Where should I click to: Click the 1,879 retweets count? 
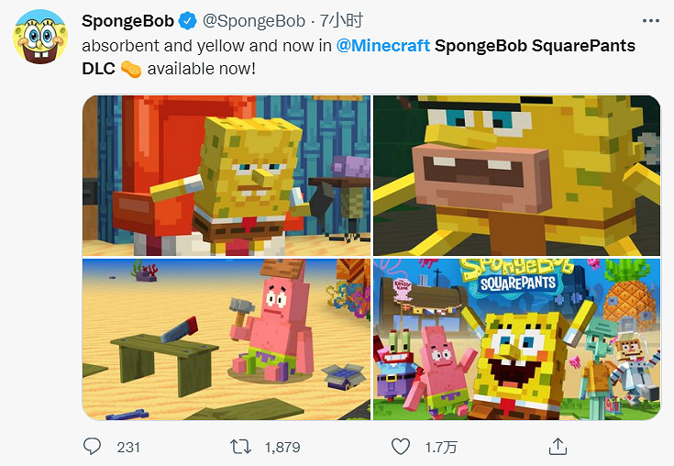point(282,447)
